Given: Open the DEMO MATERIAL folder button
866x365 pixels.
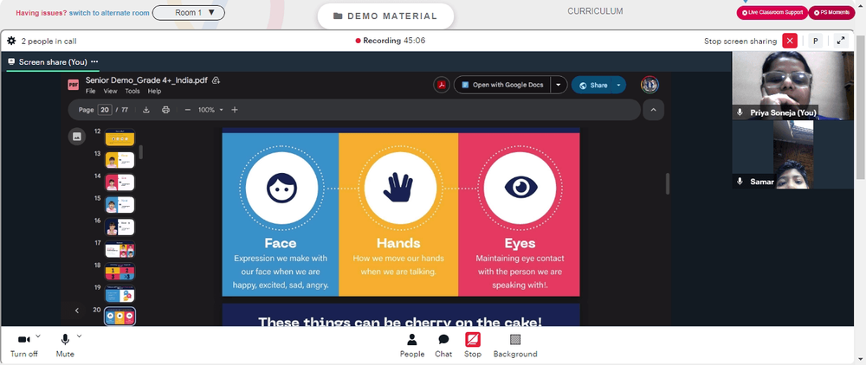Looking at the screenshot, I should (x=385, y=16).
